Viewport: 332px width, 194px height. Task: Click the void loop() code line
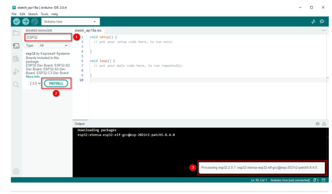click(x=102, y=61)
